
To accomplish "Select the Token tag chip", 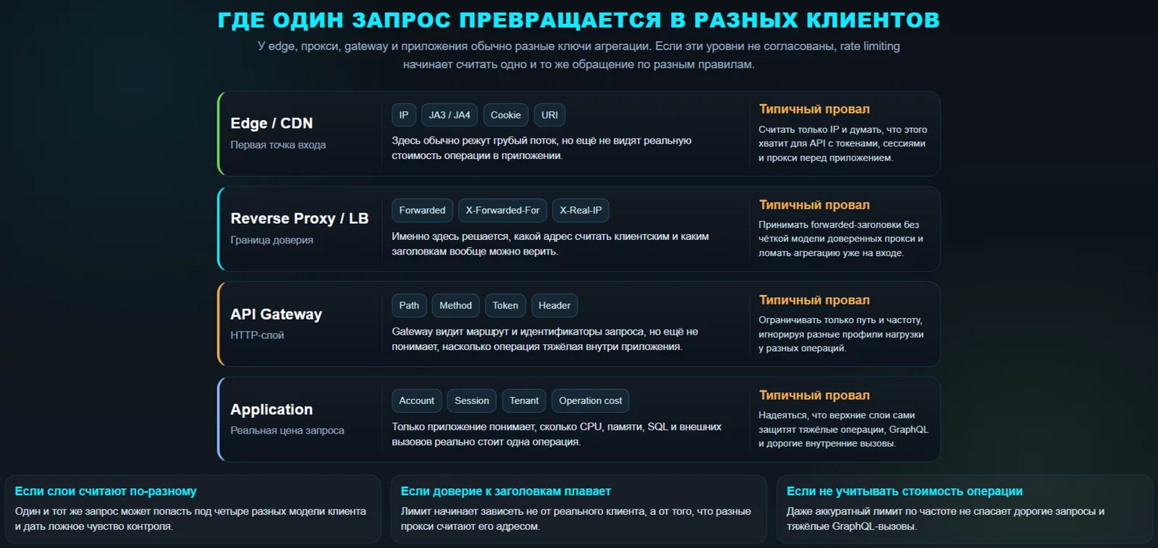I will [x=505, y=306].
